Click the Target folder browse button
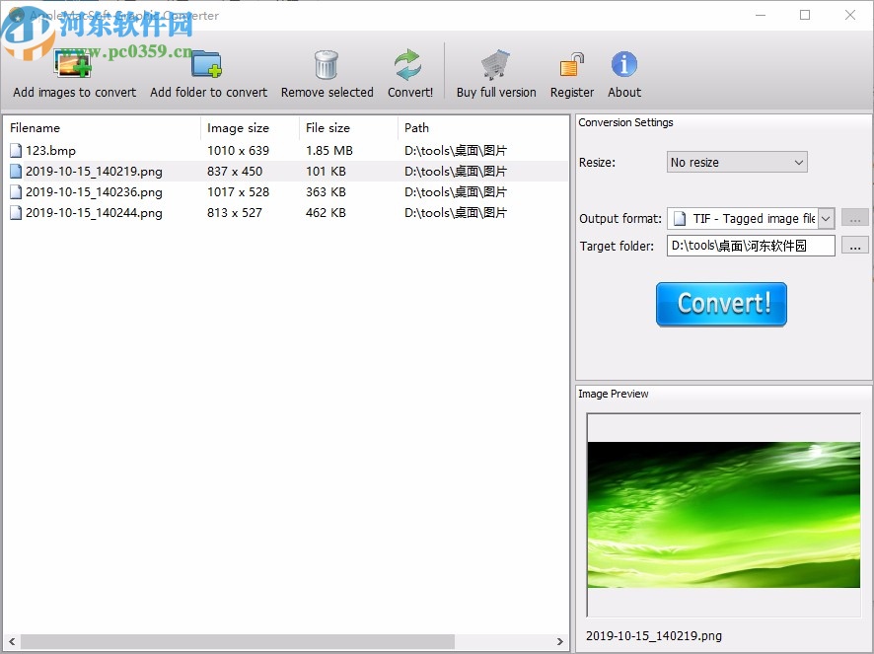Image resolution: width=874 pixels, height=654 pixels. [x=854, y=246]
